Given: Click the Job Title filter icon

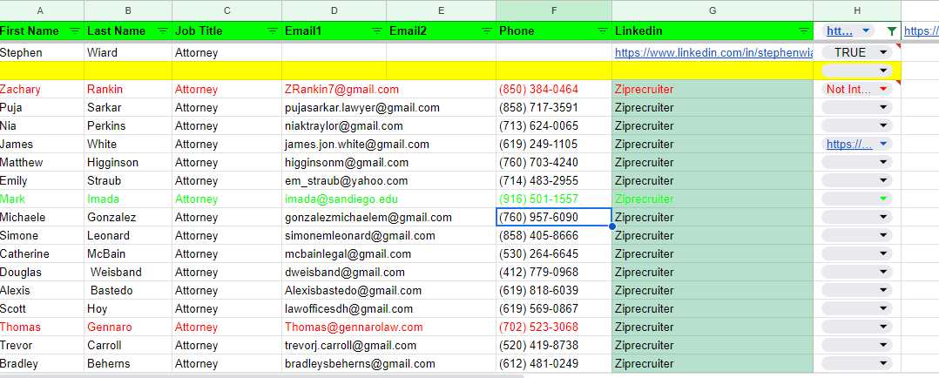Looking at the screenshot, I should point(272,30).
